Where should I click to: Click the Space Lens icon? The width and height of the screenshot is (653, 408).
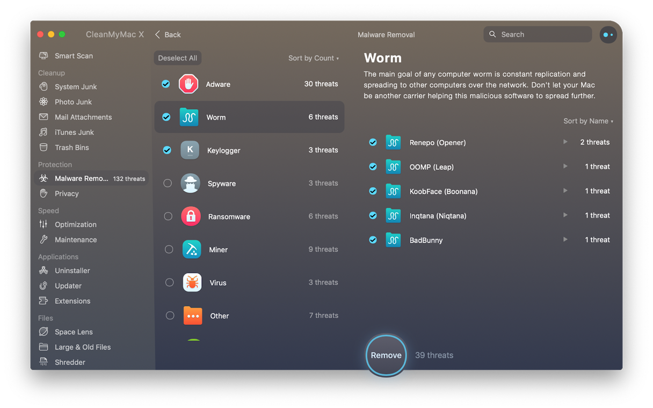pyautogui.click(x=43, y=332)
